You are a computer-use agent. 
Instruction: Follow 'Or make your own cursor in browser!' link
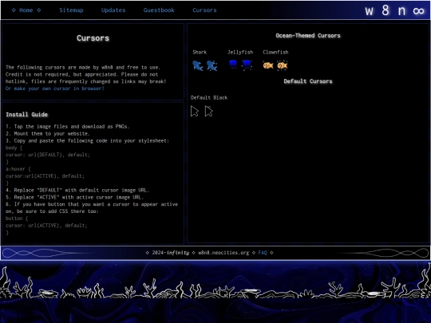(x=55, y=89)
